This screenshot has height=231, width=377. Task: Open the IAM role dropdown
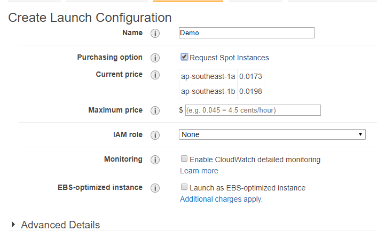(272, 134)
